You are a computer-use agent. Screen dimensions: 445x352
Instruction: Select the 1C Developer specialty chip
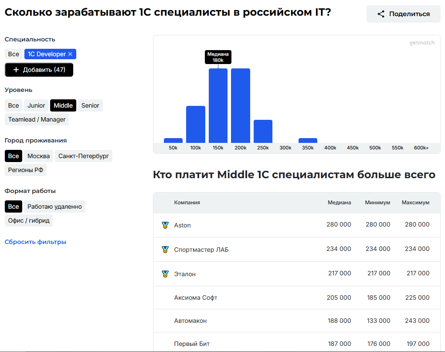[50, 54]
